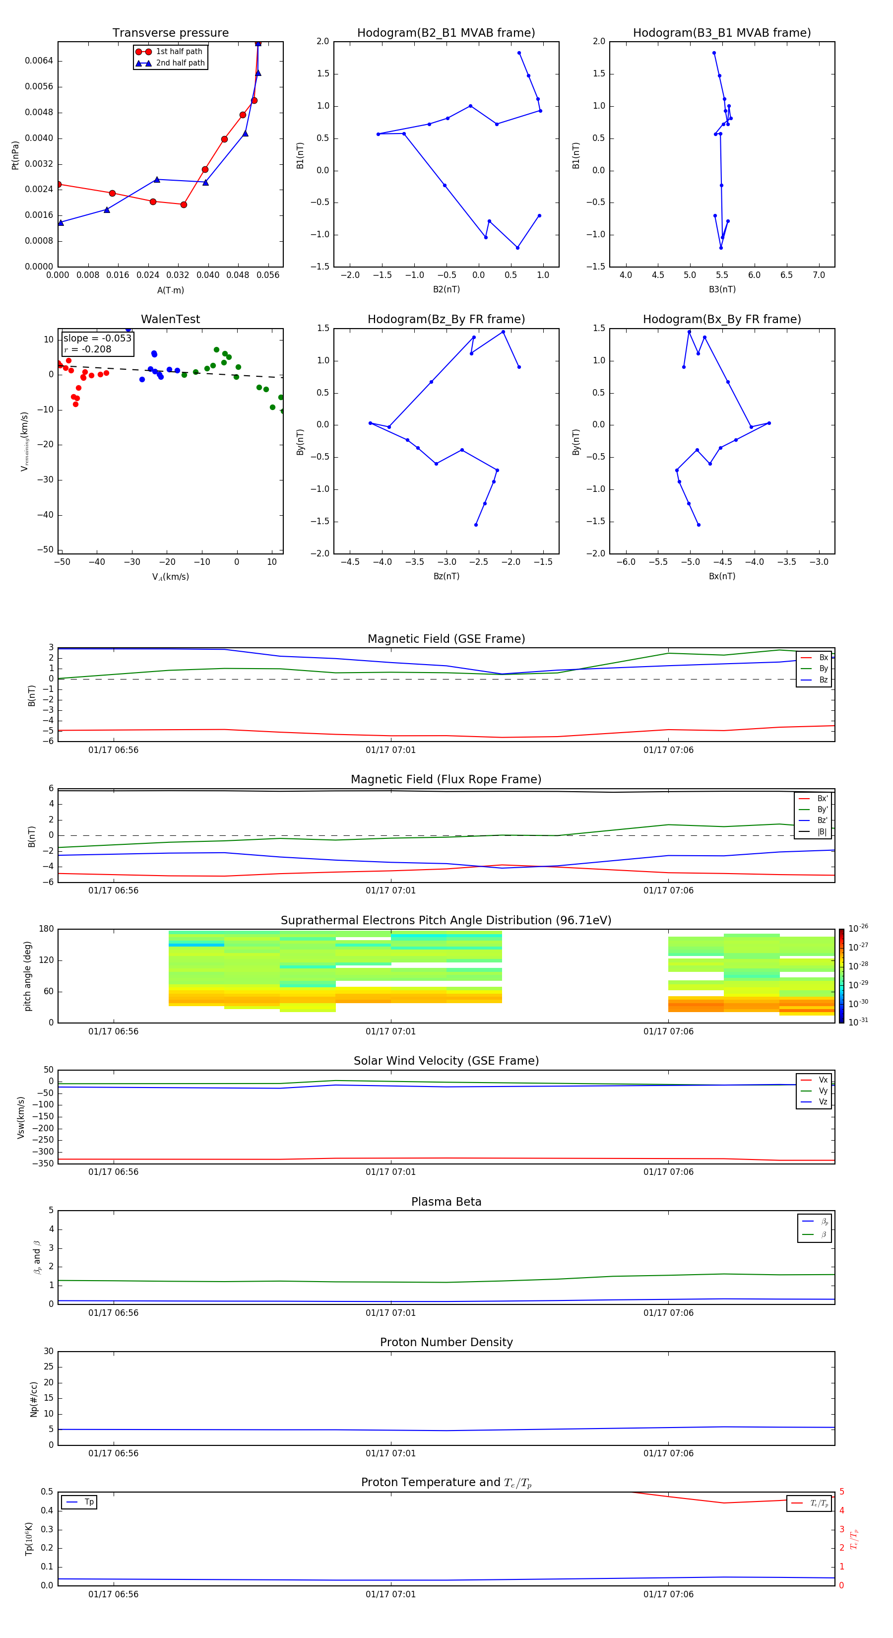Click '01/17 07:06' tick under Plasma Beta
893x1638 pixels.
pos(668,1313)
